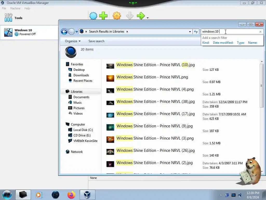Select file 'Windows Shine Edition - Prince NRVL (17).jpg'

(156, 114)
